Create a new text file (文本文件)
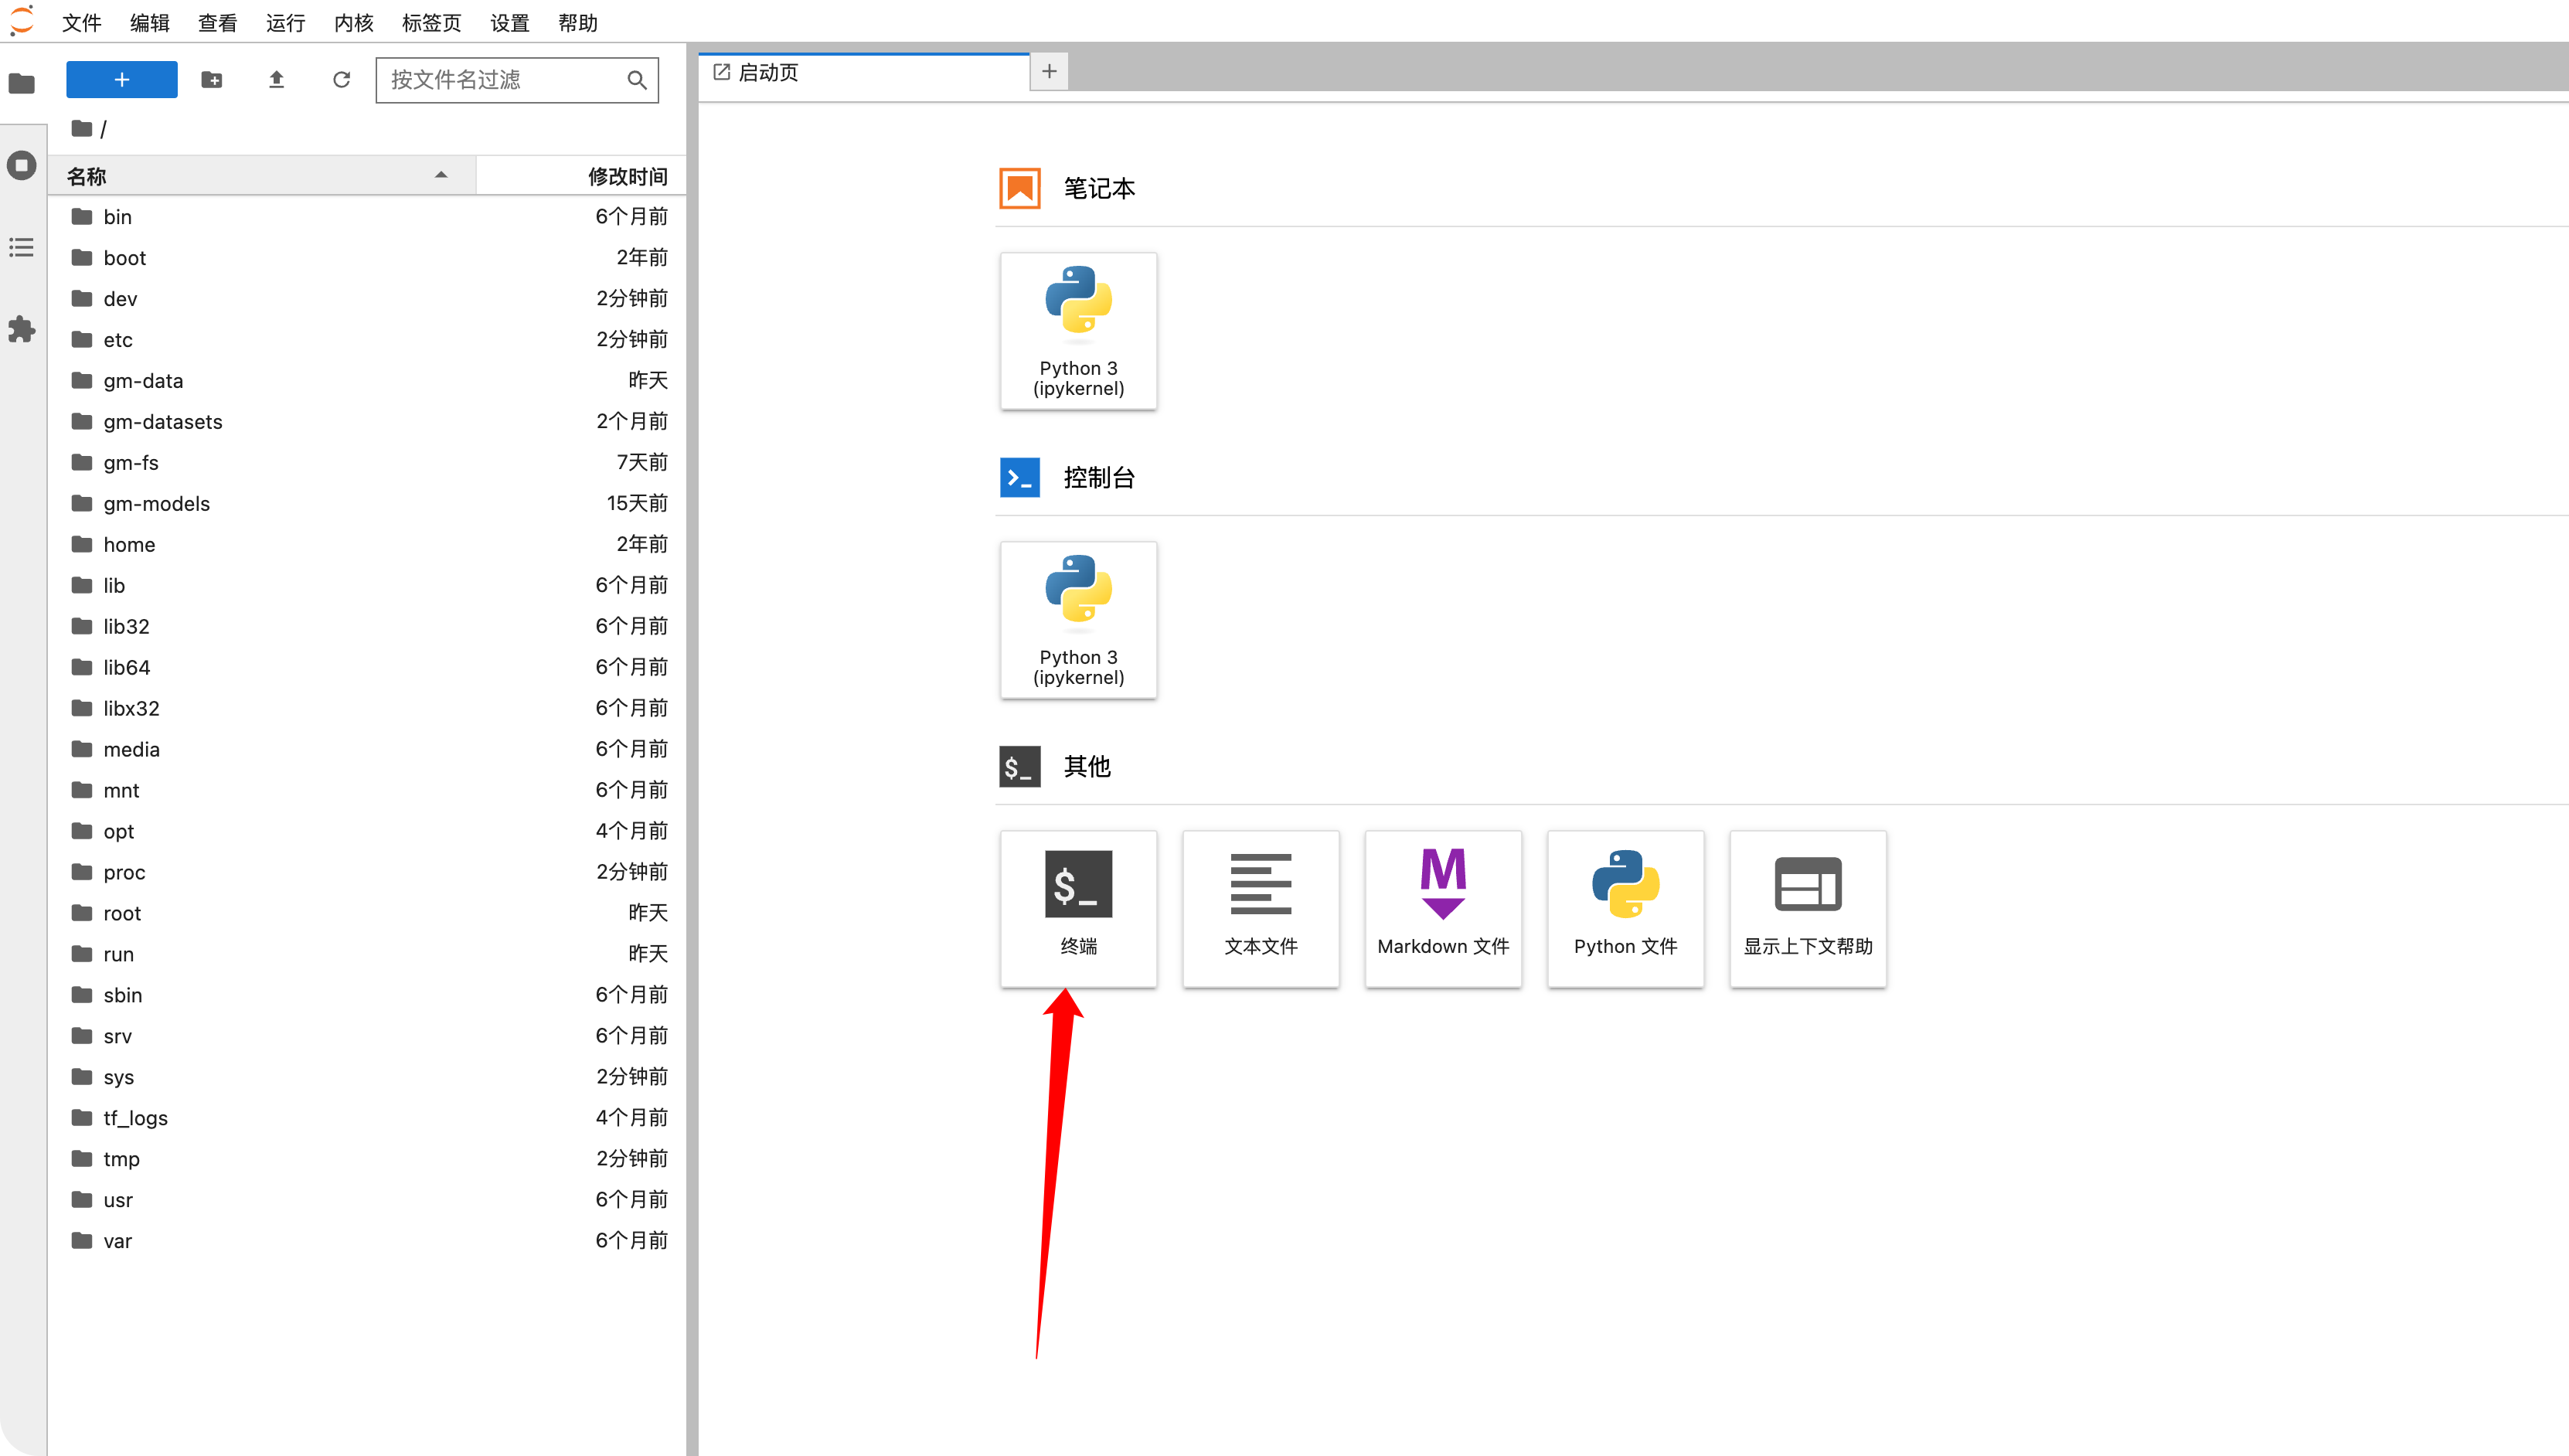 pos(1261,909)
